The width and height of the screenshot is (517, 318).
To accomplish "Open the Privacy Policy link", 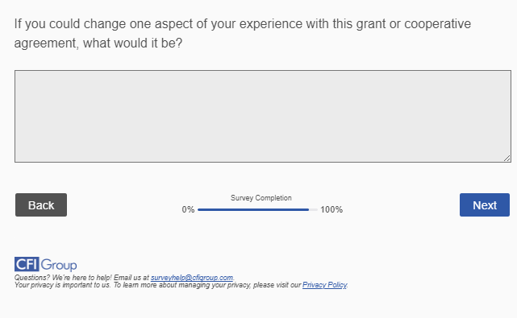I will coord(324,285).
